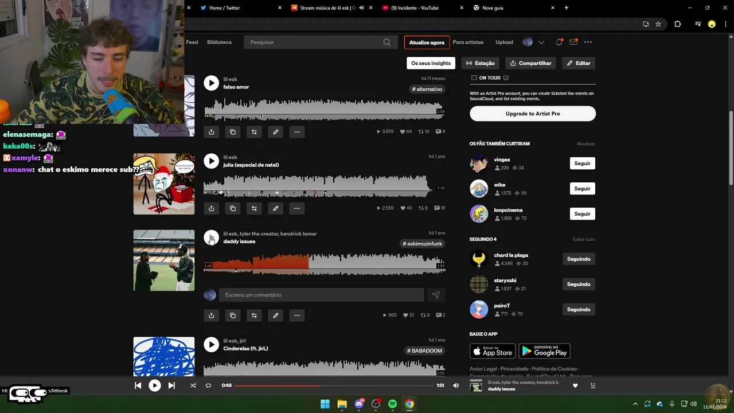
Task: Open the next up queue icon
Action: click(x=593, y=385)
